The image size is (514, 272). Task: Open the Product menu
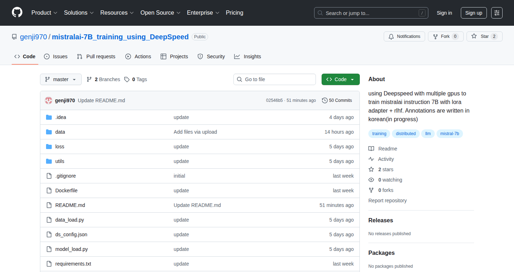tap(44, 13)
